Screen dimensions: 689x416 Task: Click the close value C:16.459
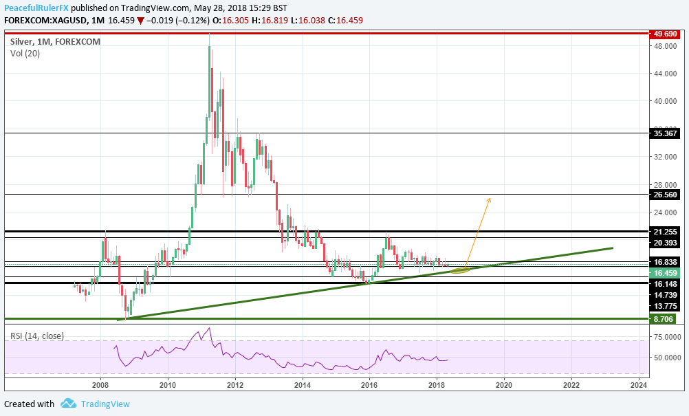(x=345, y=20)
